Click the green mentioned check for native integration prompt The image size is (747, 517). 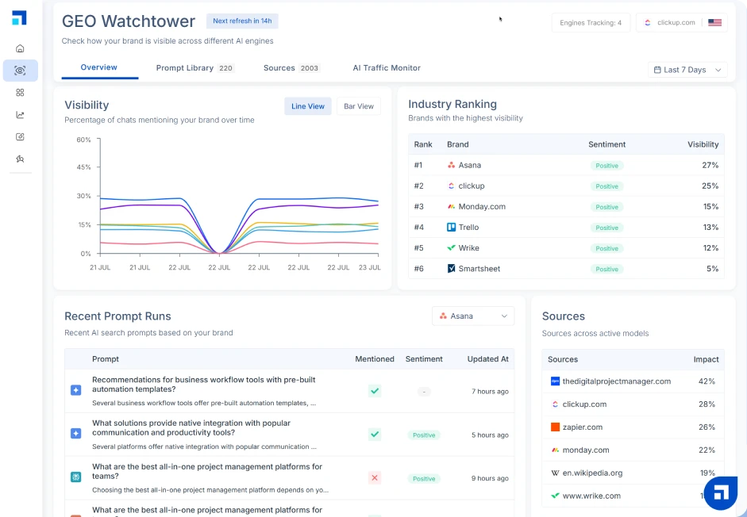(375, 435)
